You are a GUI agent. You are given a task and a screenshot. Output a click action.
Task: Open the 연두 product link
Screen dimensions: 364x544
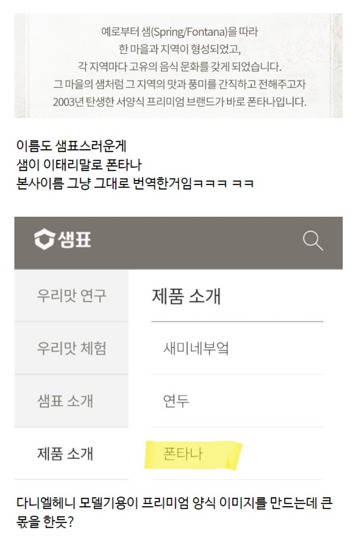point(237,401)
